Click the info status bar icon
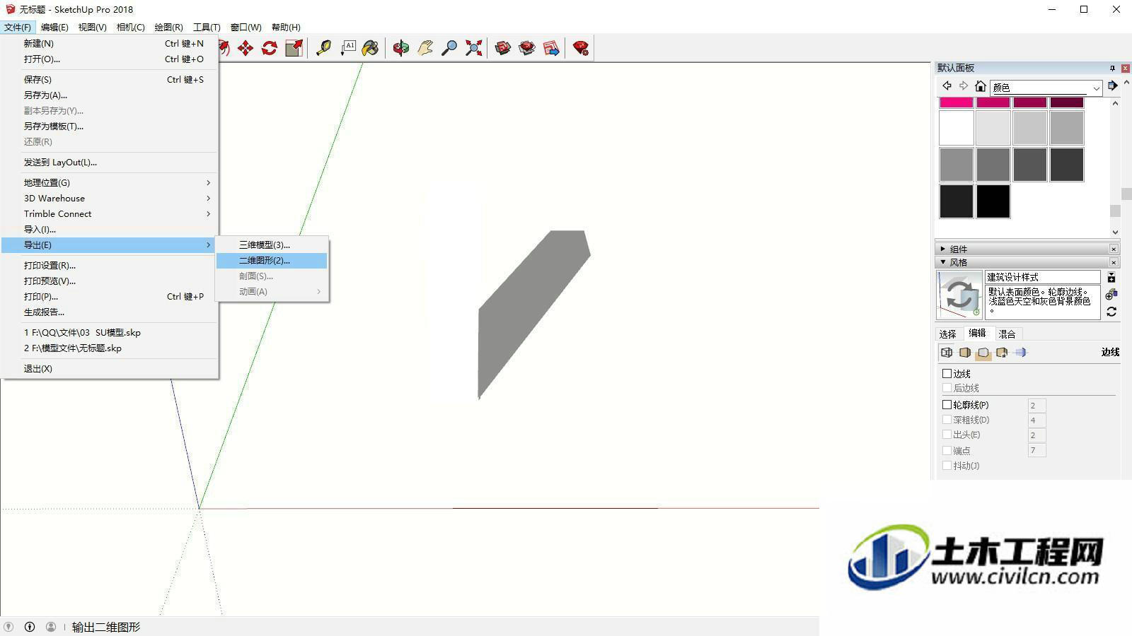This screenshot has width=1132, height=636. (x=30, y=627)
